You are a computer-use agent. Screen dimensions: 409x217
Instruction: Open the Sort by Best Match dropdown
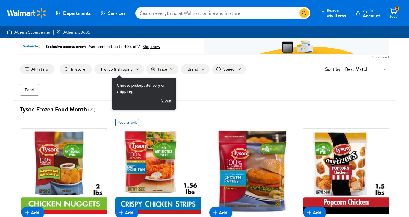(x=356, y=69)
